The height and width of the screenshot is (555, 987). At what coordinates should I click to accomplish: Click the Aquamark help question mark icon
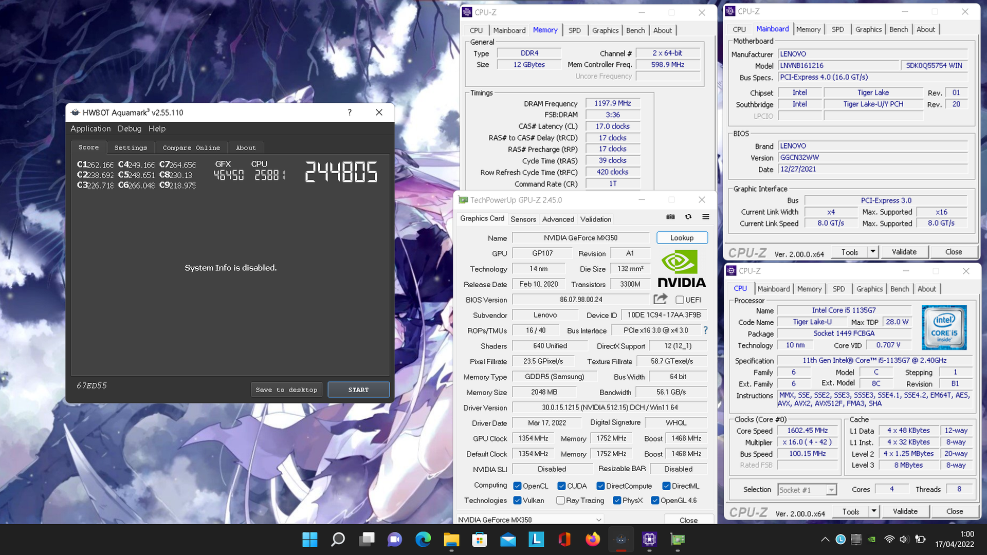(350, 112)
